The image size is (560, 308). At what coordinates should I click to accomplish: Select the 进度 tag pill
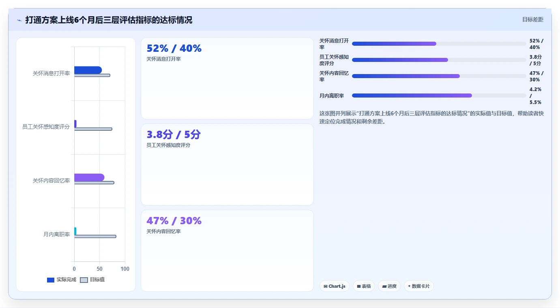click(389, 286)
